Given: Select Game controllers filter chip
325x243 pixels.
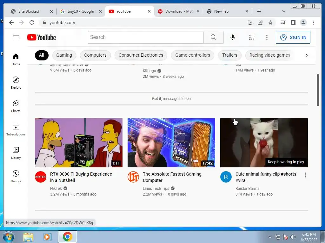Looking at the screenshot, I should [193, 55].
